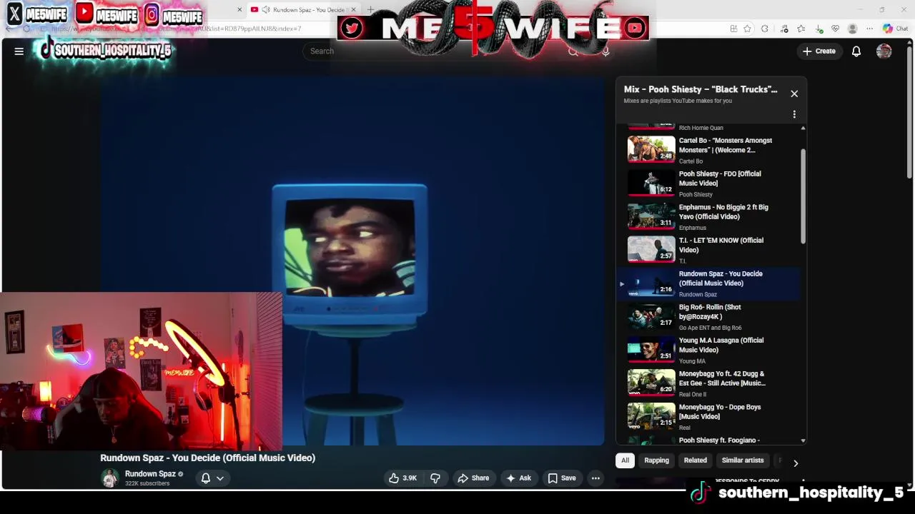Screen dimensions: 915x514
Task: Open the Rundown Spaz channel name link
Action: point(150,474)
